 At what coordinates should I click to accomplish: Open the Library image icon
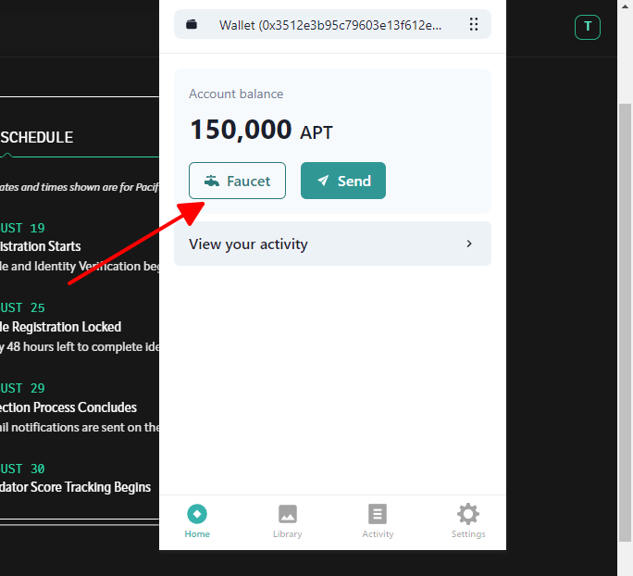[287, 514]
